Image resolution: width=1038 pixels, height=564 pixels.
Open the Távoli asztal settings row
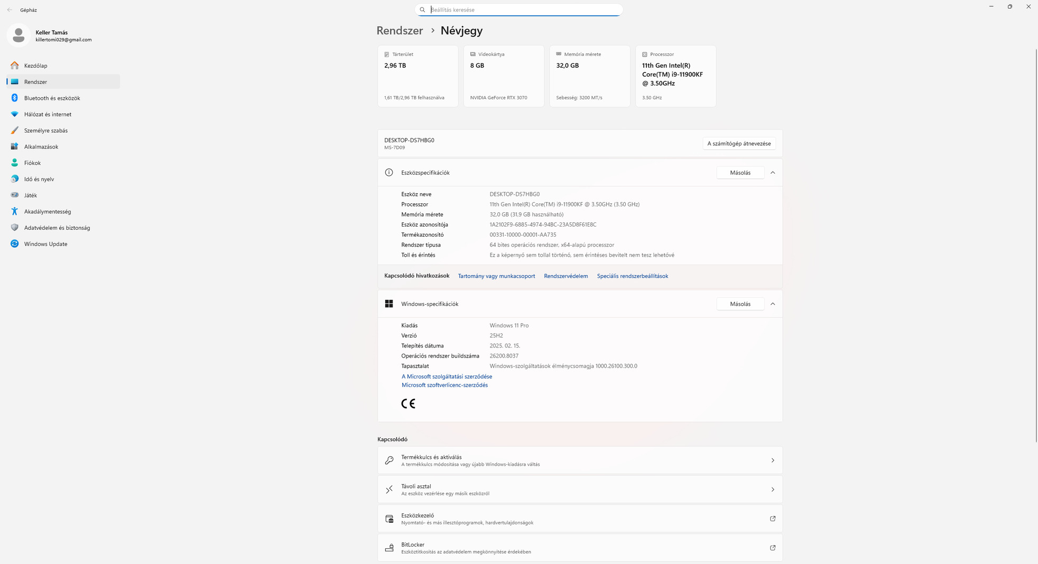tap(579, 490)
